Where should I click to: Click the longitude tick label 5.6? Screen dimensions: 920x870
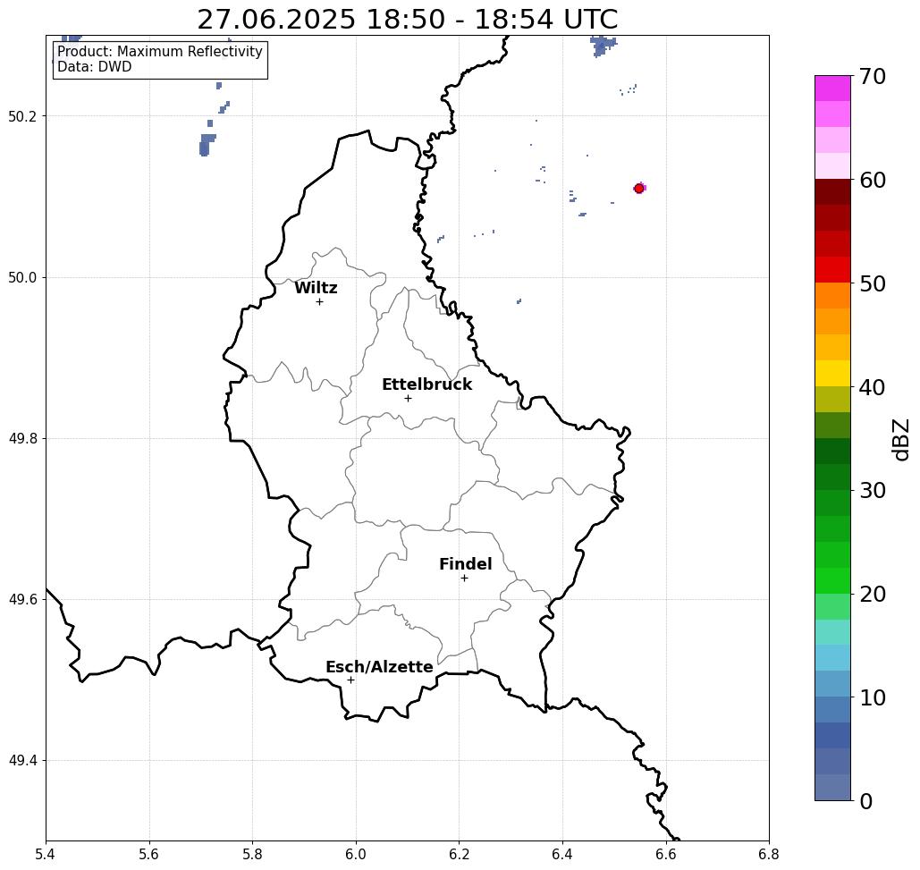(149, 854)
